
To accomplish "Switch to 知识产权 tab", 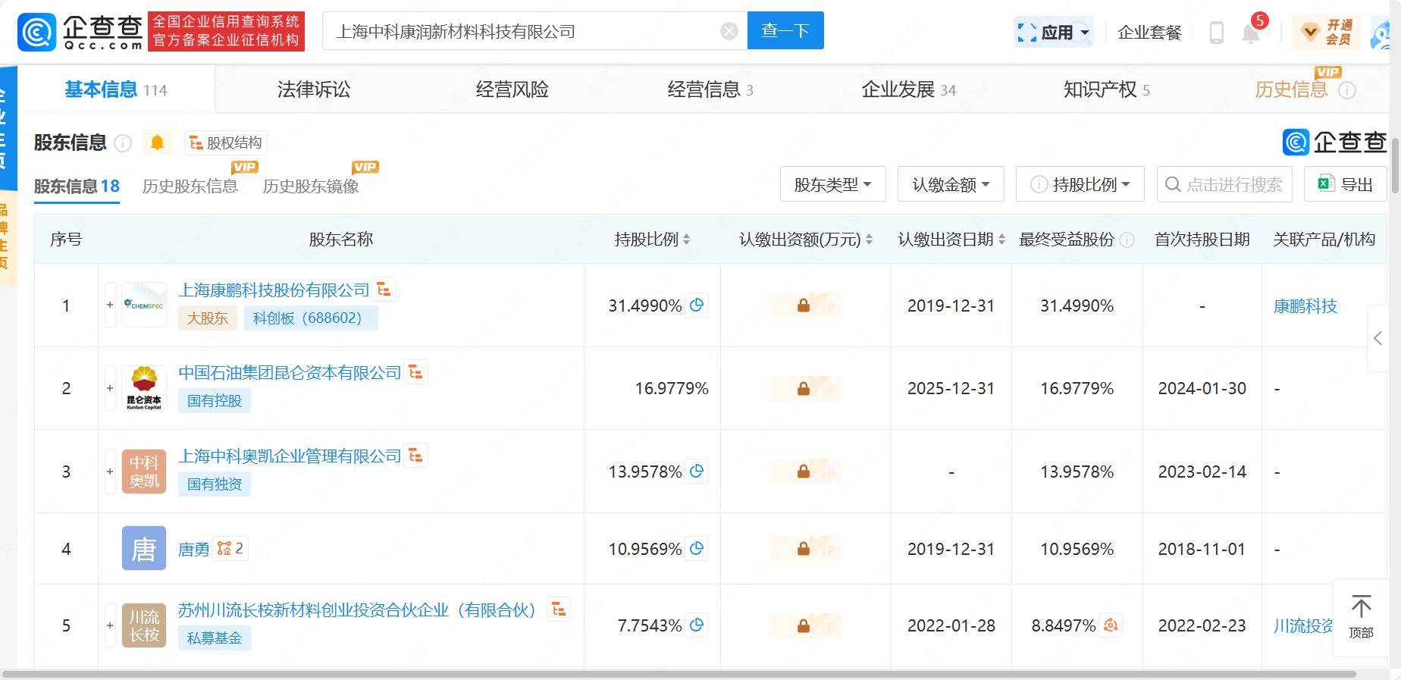I will click(1106, 89).
